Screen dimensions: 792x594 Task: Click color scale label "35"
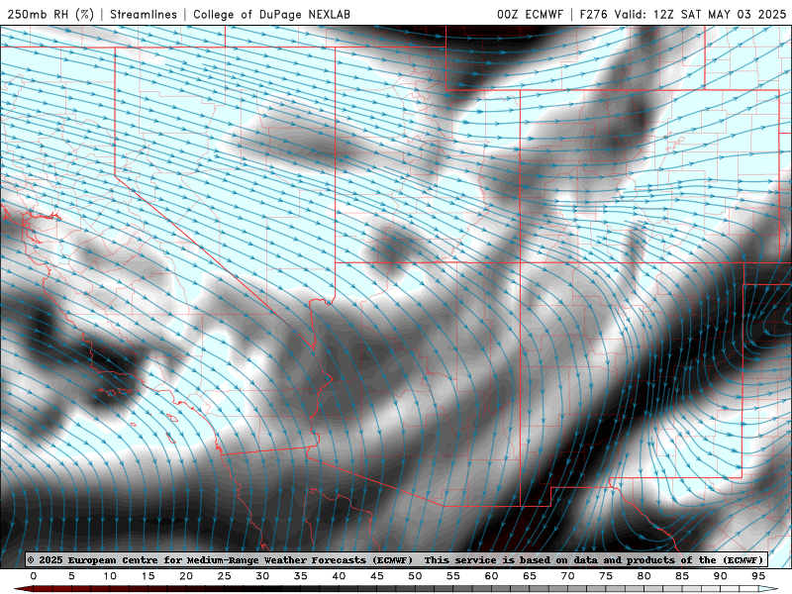click(301, 576)
